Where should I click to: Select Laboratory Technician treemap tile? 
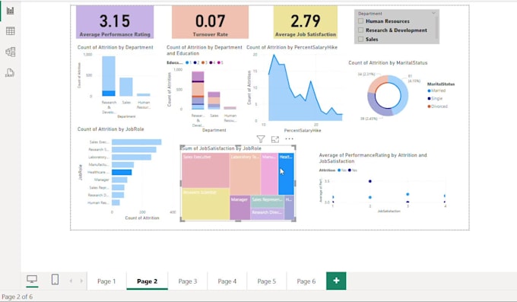(x=245, y=174)
